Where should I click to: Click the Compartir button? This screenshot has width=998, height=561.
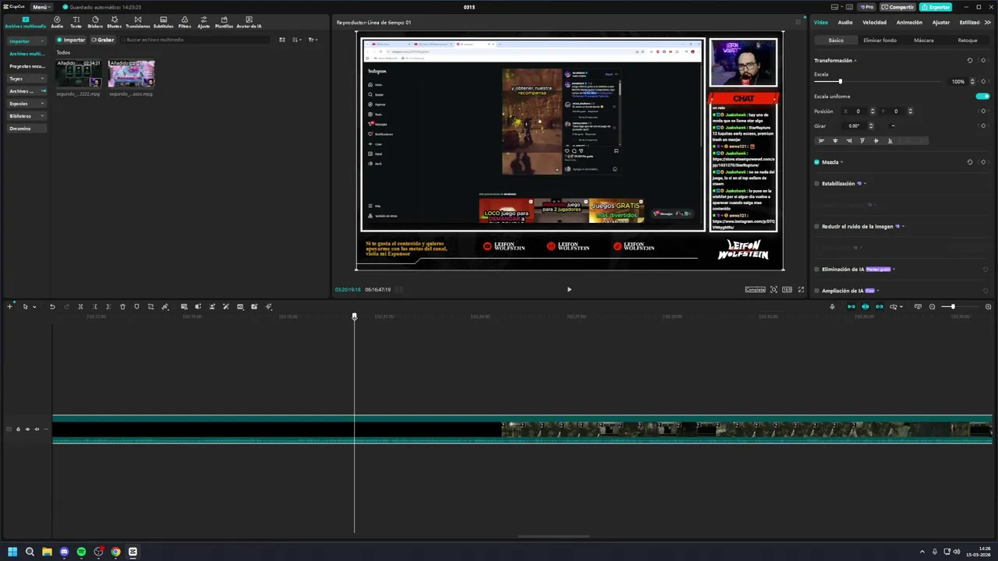pos(897,7)
